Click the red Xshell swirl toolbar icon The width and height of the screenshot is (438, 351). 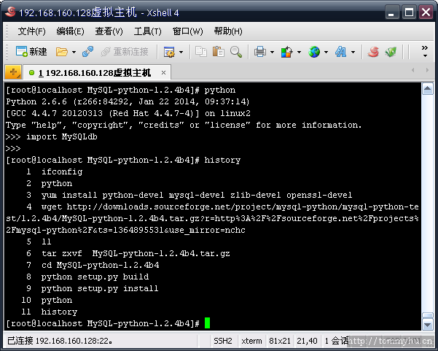(373, 52)
